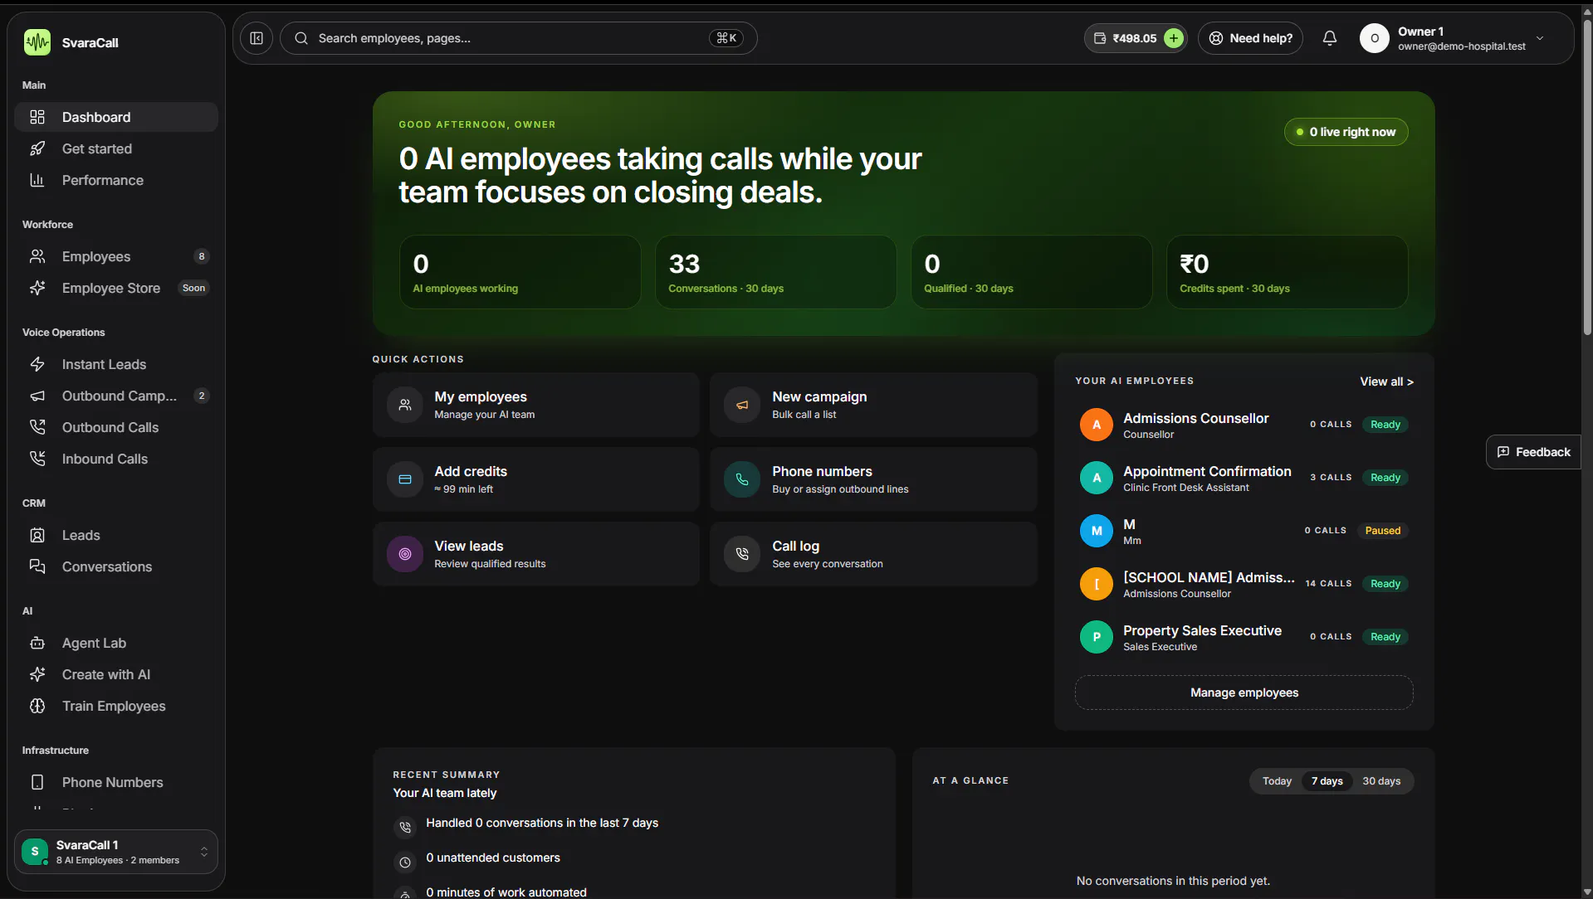This screenshot has height=899, width=1593.
Task: Click the 0 live right now badge
Action: tap(1346, 132)
